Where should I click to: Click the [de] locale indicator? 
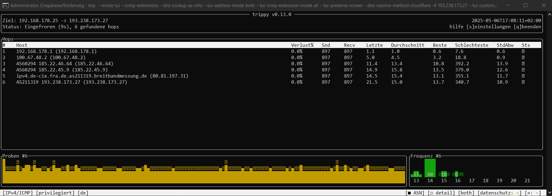pos(83,193)
